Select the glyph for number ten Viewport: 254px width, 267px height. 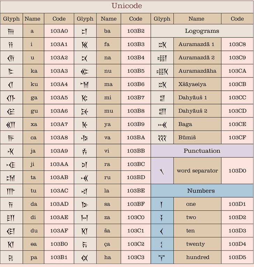point(162,231)
